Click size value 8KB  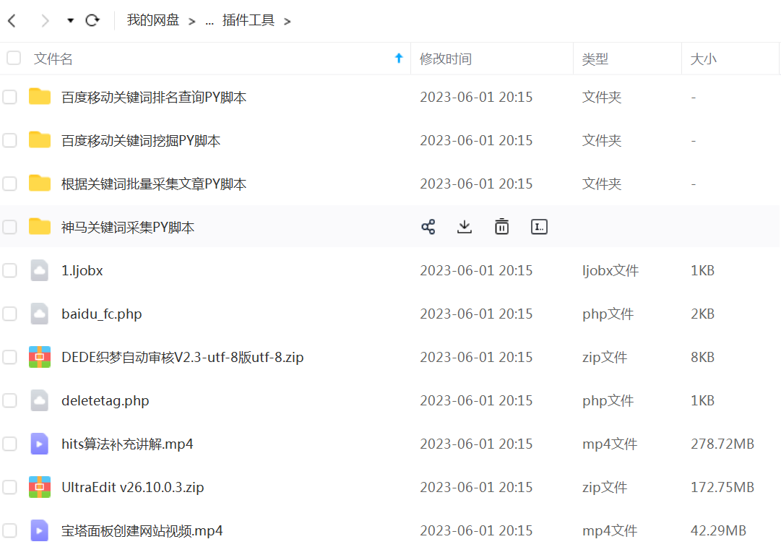click(702, 357)
